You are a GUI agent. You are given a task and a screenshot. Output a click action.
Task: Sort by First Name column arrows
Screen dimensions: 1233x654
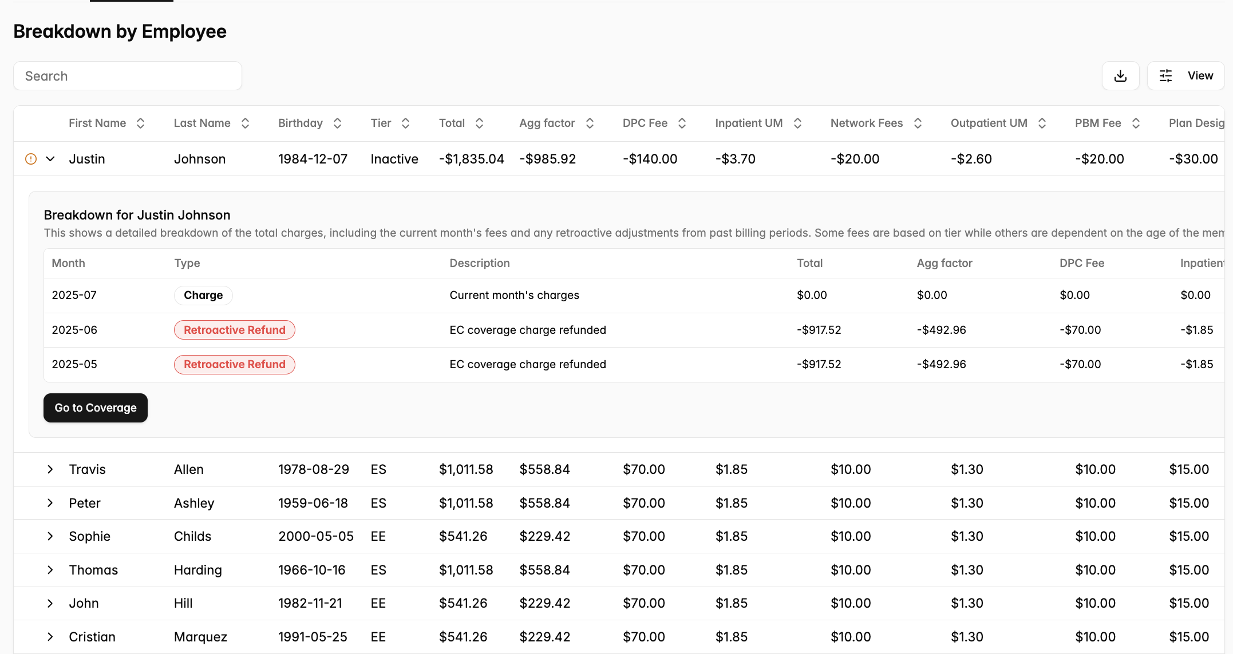(x=140, y=123)
